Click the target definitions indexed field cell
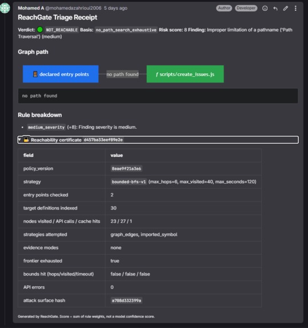The width and height of the screenshot is (308, 328). [x=62, y=208]
